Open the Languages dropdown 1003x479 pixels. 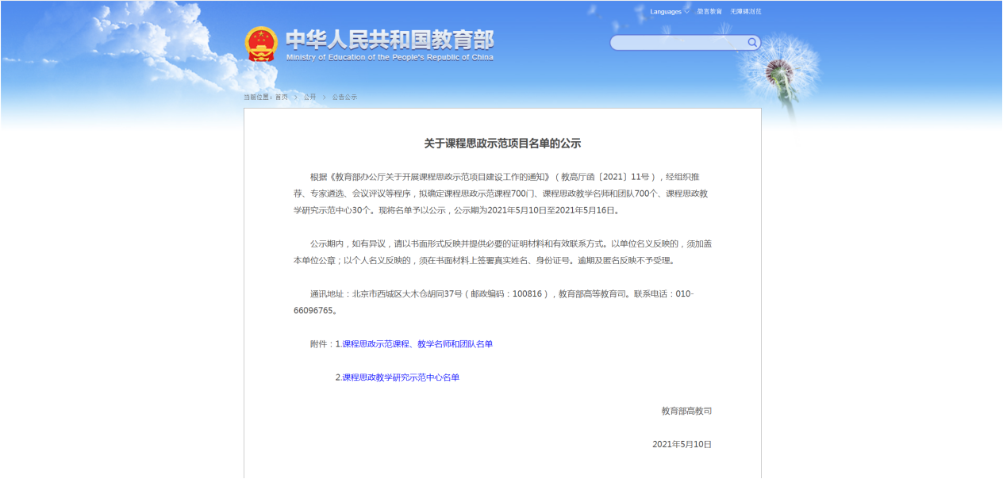669,12
